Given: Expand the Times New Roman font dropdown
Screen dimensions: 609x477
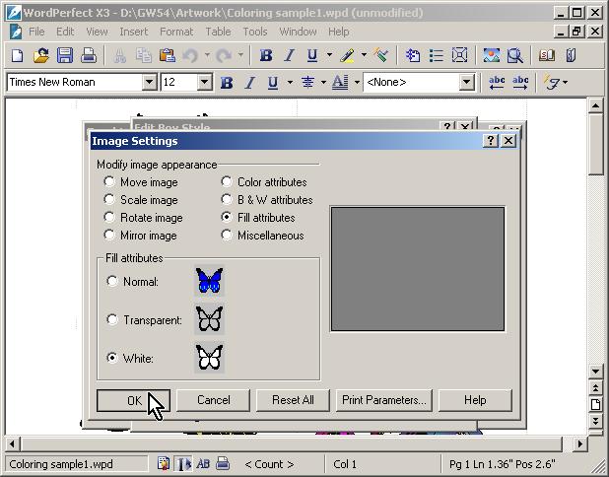Looking at the screenshot, I should tap(149, 83).
